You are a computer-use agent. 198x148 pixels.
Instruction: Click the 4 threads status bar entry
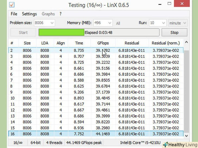(54, 143)
